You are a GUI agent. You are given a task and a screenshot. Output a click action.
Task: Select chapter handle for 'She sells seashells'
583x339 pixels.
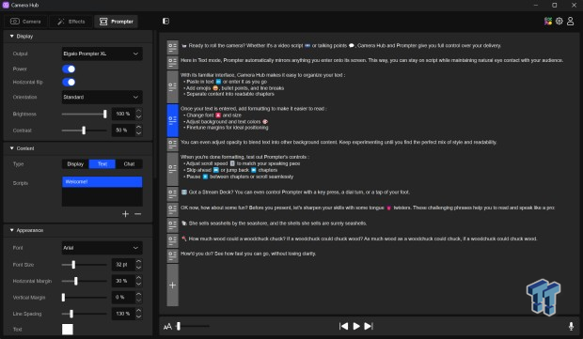pyautogui.click(x=172, y=225)
